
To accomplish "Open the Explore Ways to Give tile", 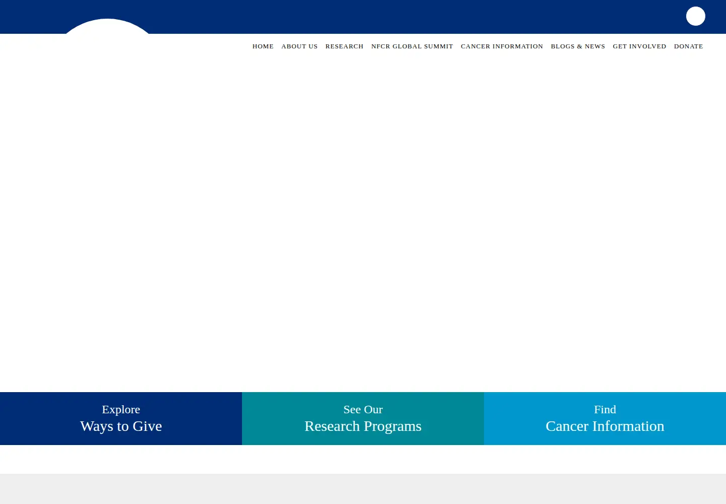I will tap(121, 418).
